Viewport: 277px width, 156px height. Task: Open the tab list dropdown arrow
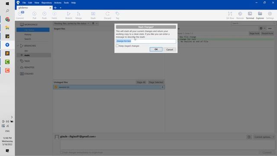[61, 8]
